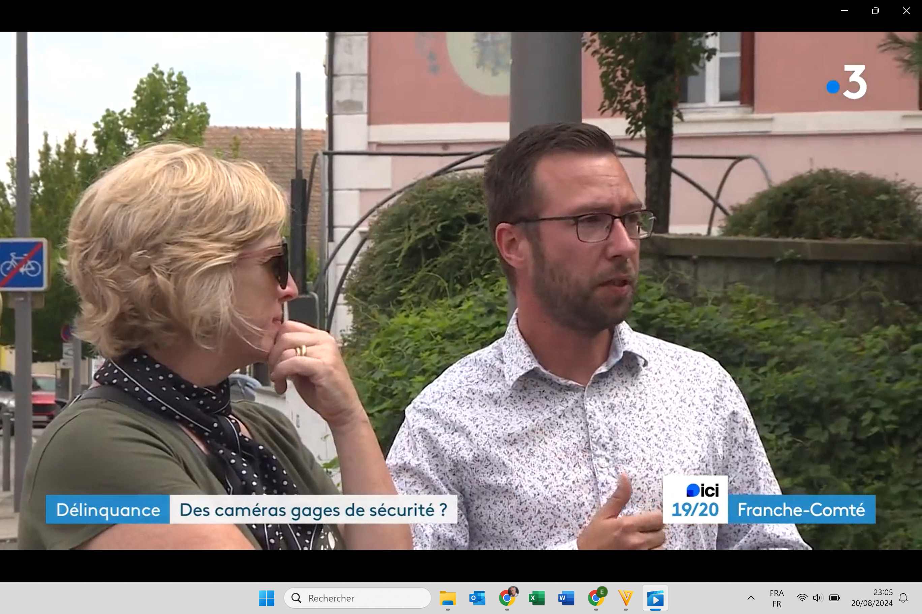Click the speaker volume icon
The height and width of the screenshot is (614, 922).
point(817,598)
